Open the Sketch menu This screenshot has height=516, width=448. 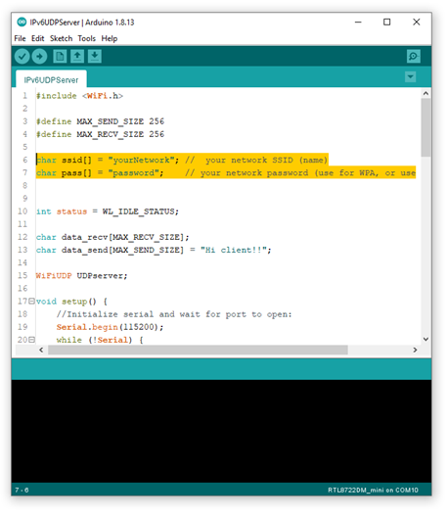62,39
